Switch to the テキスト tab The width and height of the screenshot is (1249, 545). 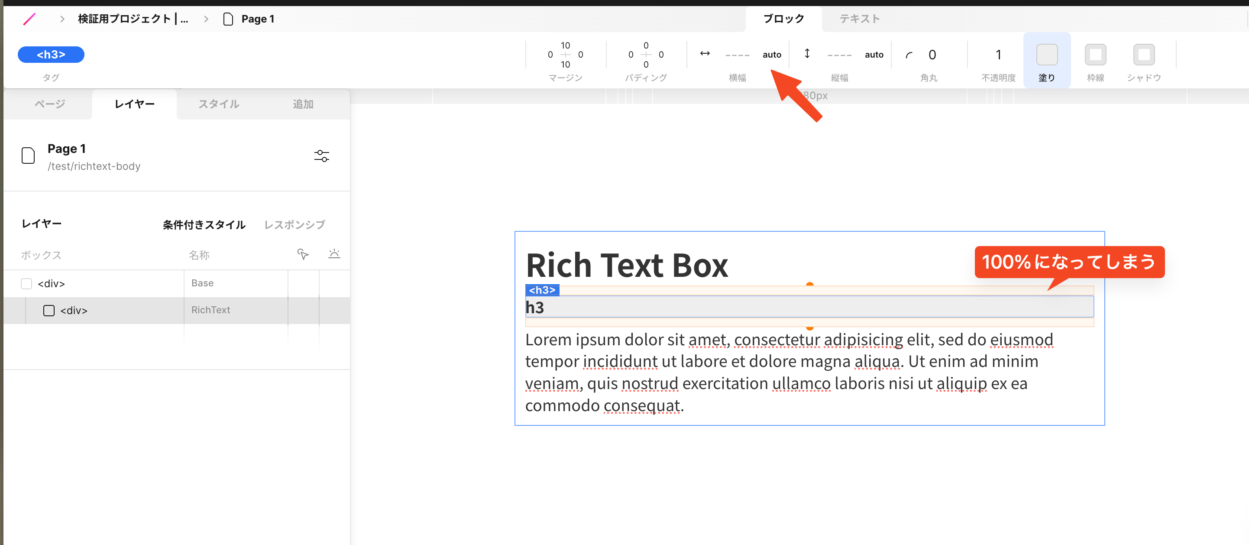(860, 19)
